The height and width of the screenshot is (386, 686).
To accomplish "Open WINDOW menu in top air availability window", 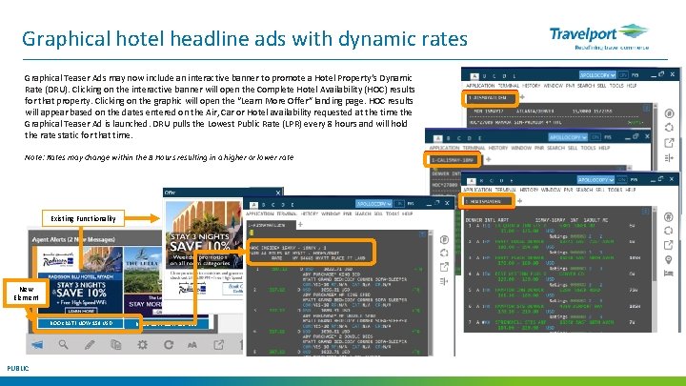I will (553, 86).
